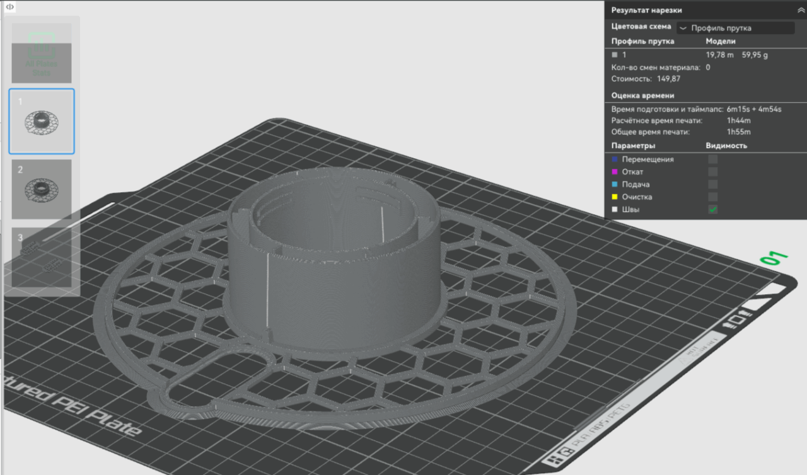Click the gray filament 1 color swatch
Screen dimensions: 807x475
[615, 55]
